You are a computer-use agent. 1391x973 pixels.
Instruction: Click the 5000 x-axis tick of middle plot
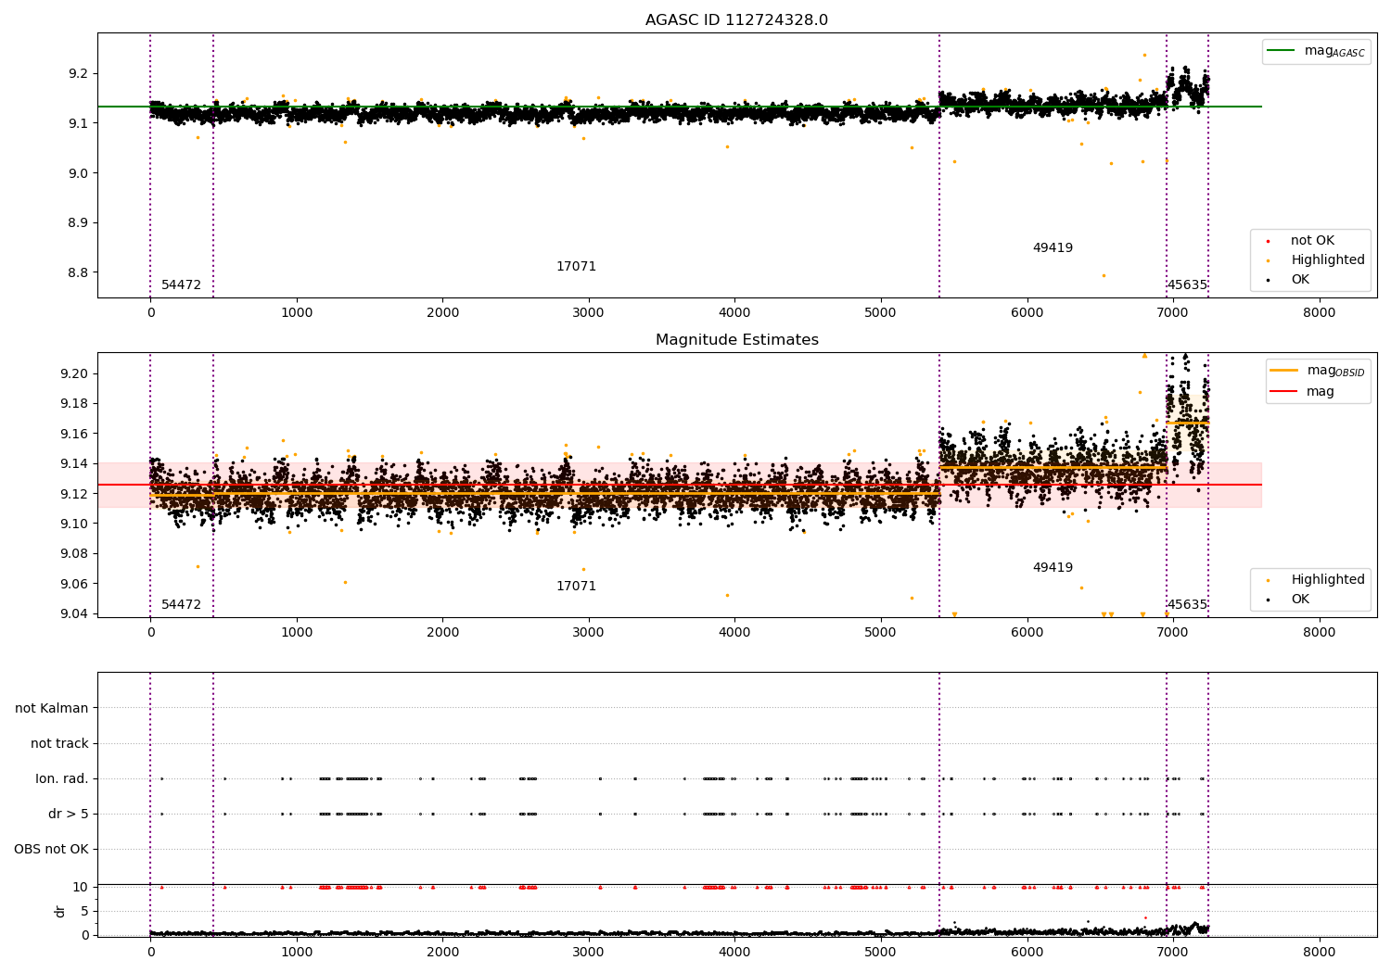coord(881,633)
